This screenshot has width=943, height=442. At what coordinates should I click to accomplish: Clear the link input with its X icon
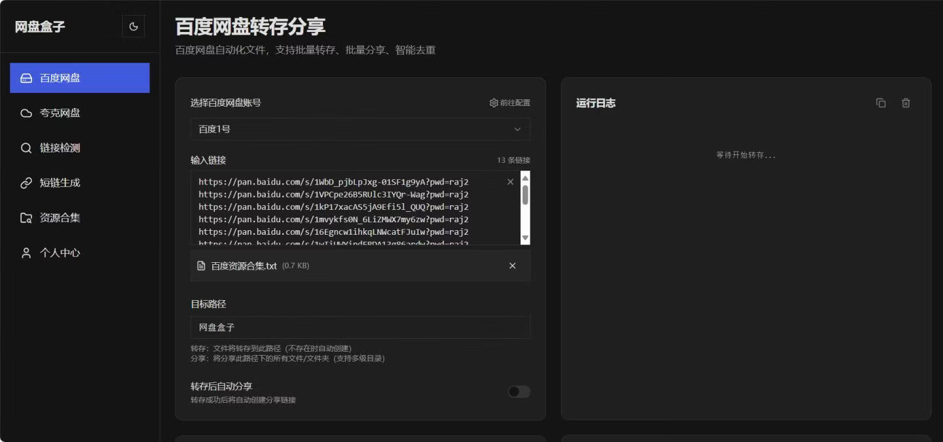tap(510, 182)
